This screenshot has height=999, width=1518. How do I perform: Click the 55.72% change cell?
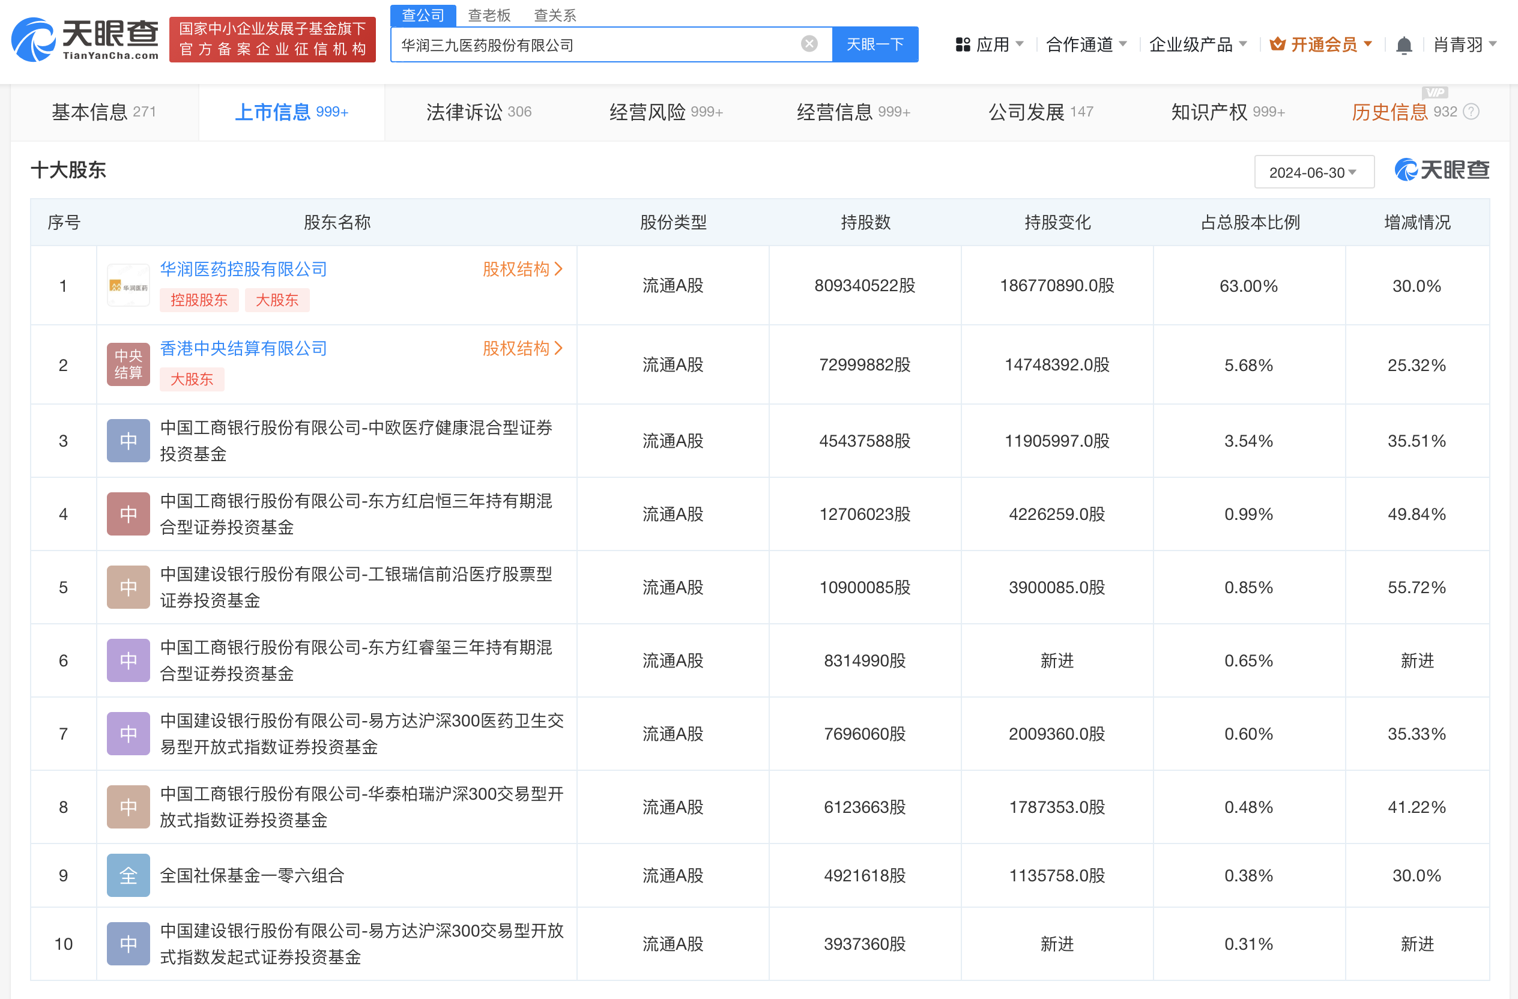1417,587
